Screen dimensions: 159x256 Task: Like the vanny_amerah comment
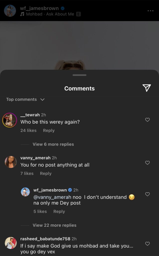[147, 163]
